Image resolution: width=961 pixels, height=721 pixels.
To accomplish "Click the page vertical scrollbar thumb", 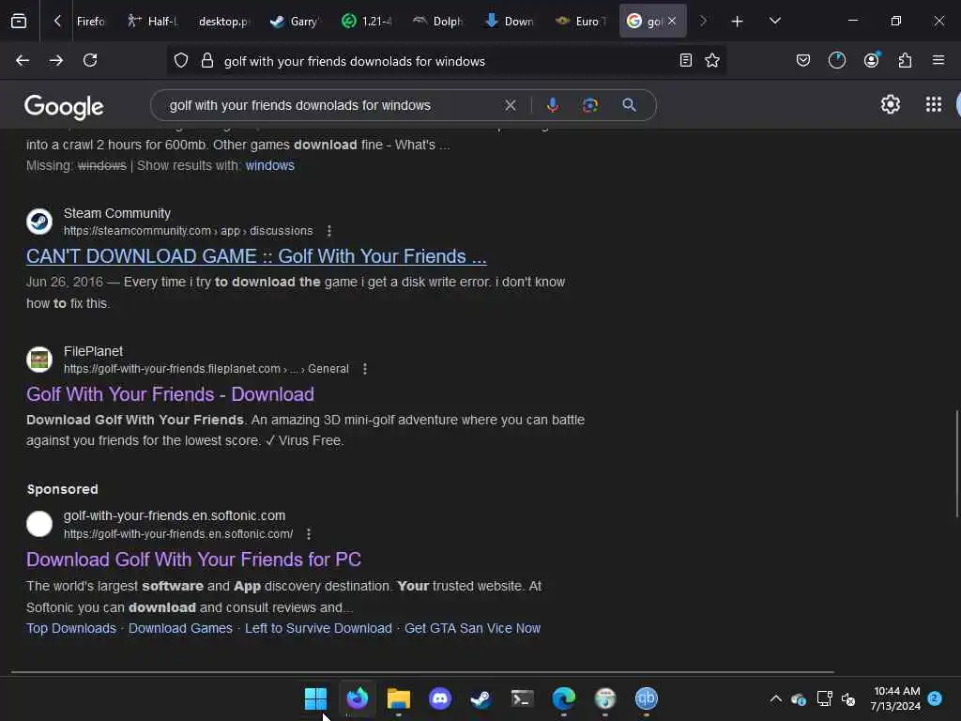I will click(956, 464).
